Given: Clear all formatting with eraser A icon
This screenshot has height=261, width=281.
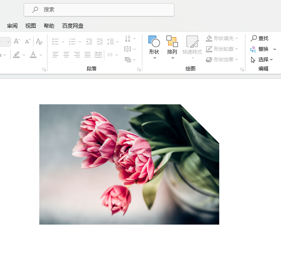Looking at the screenshot, I should [39, 41].
